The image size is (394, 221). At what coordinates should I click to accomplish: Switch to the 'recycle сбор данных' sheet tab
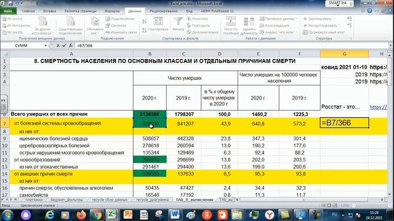click(110, 200)
